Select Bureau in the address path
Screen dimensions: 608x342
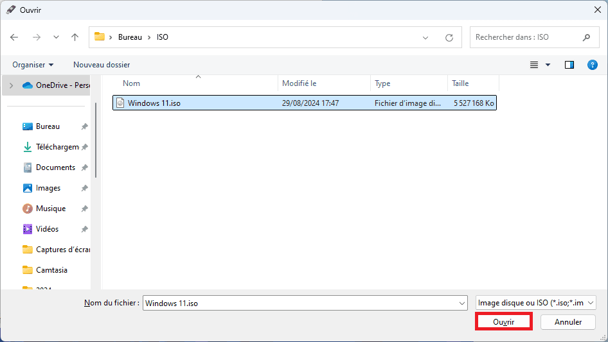click(130, 37)
